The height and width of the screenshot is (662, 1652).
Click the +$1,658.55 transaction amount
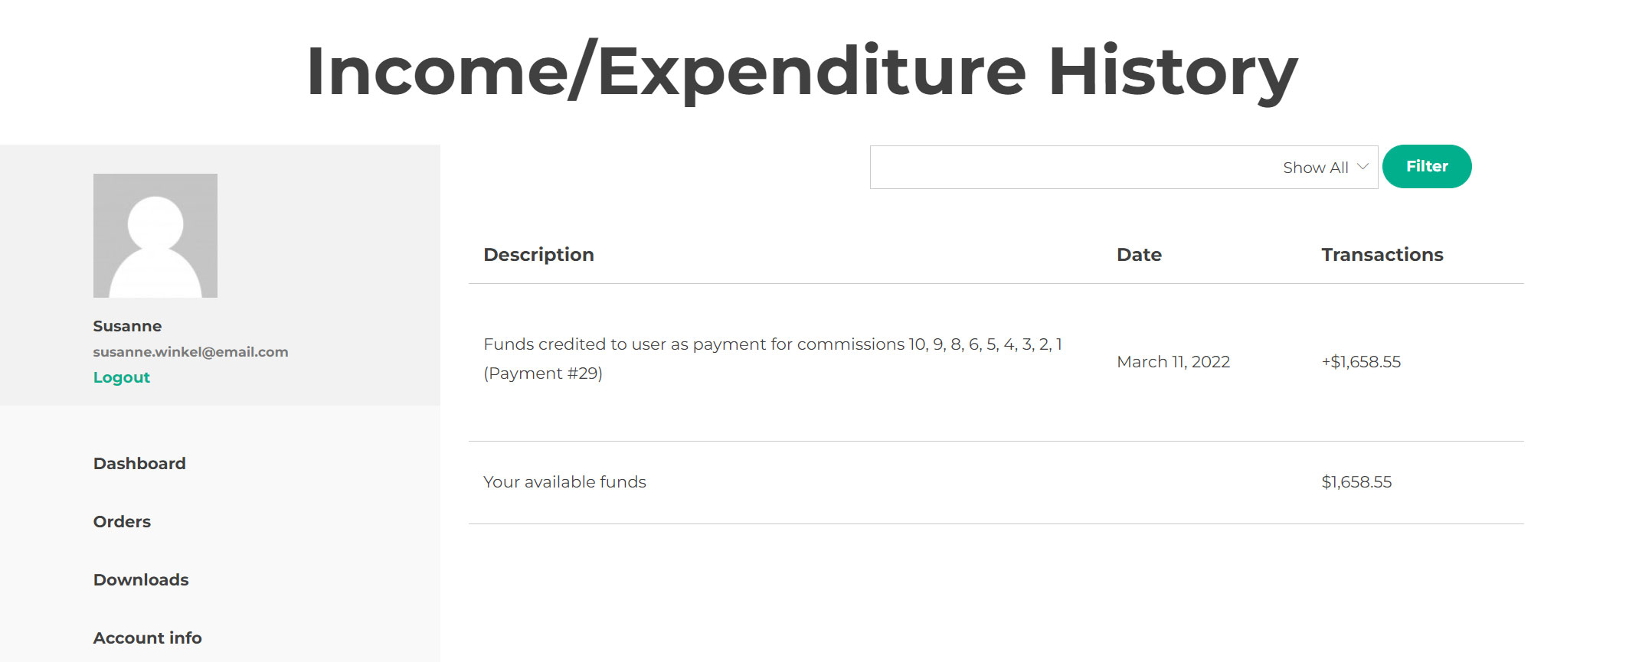[x=1361, y=362]
